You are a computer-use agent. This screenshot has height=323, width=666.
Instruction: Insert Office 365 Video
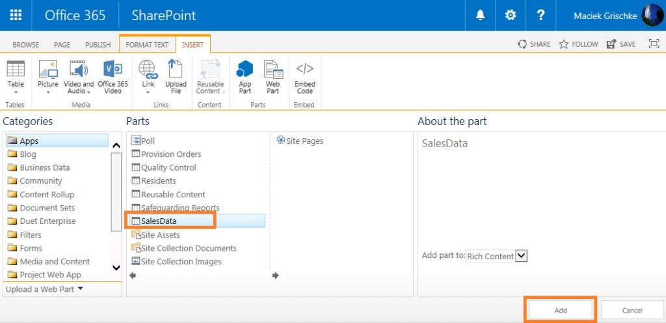(113, 76)
